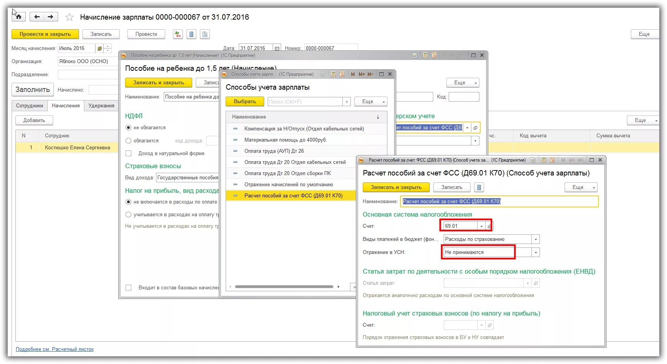Click the Код field in Пособие window
Viewport: 667px width, 364px height.
464,97
